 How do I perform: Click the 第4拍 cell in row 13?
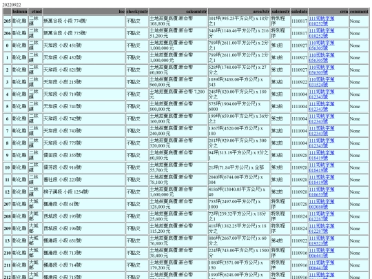pyautogui.click(x=280, y=241)
